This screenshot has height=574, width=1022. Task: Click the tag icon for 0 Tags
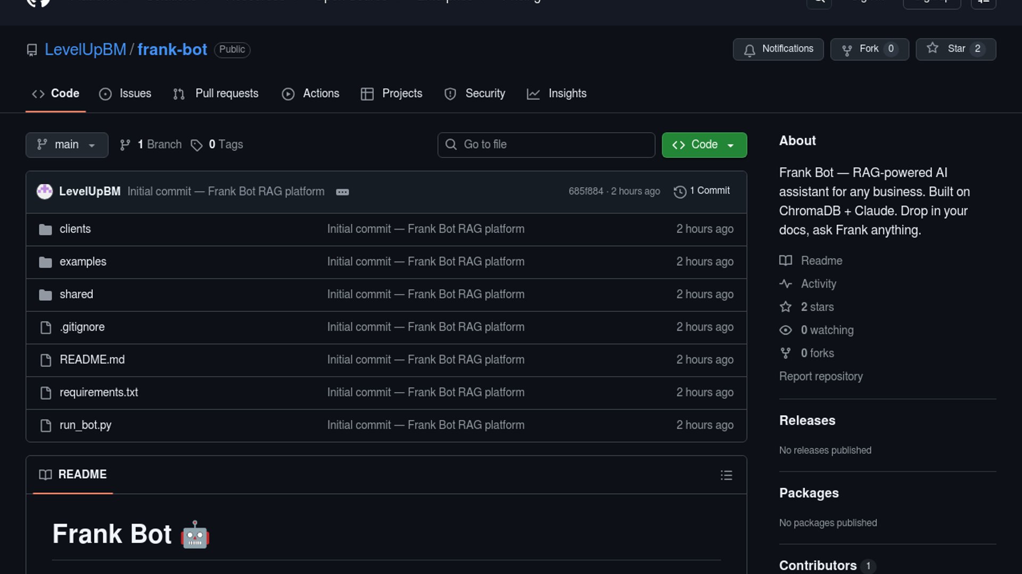pyautogui.click(x=196, y=145)
